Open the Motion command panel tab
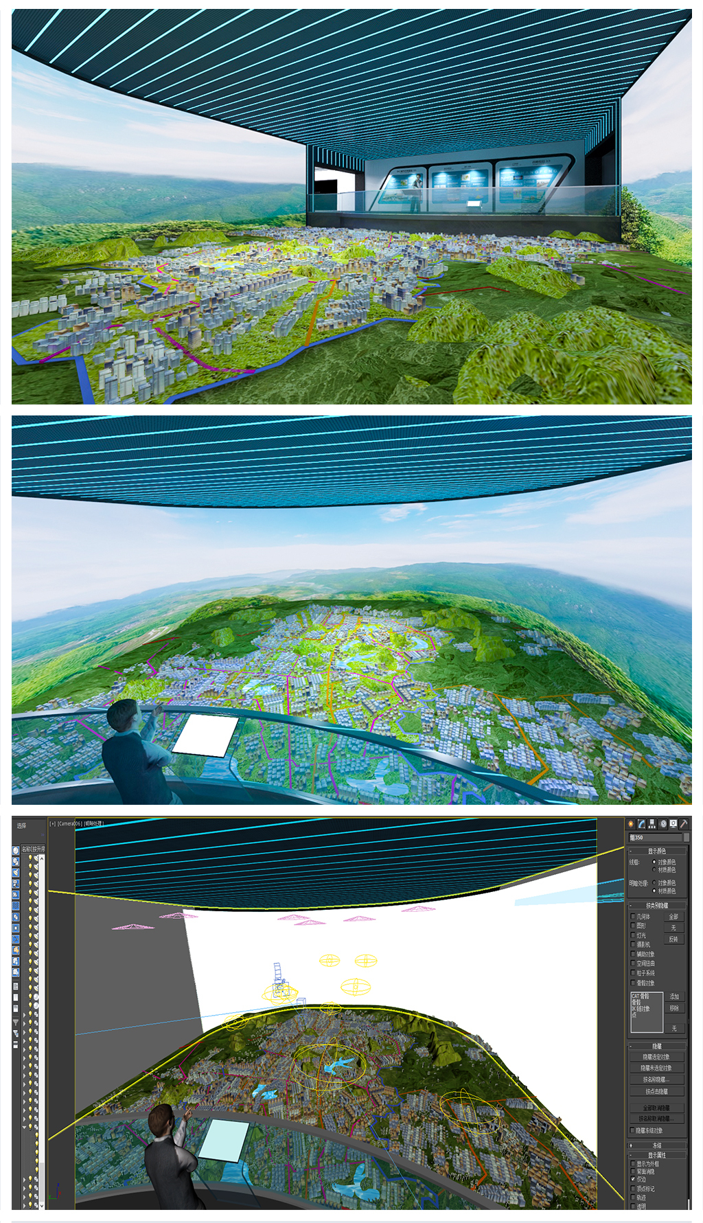 [663, 824]
